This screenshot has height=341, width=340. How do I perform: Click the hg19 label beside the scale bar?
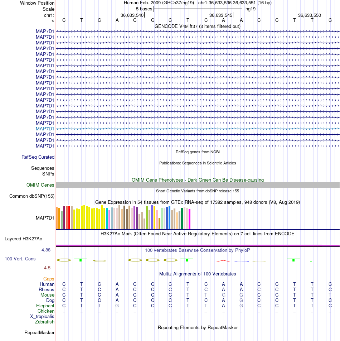(x=251, y=9)
